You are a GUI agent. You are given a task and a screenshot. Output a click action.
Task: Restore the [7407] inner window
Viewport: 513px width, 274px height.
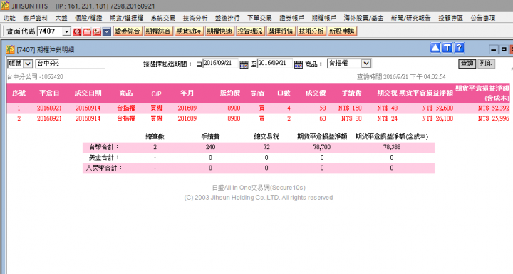504,49
